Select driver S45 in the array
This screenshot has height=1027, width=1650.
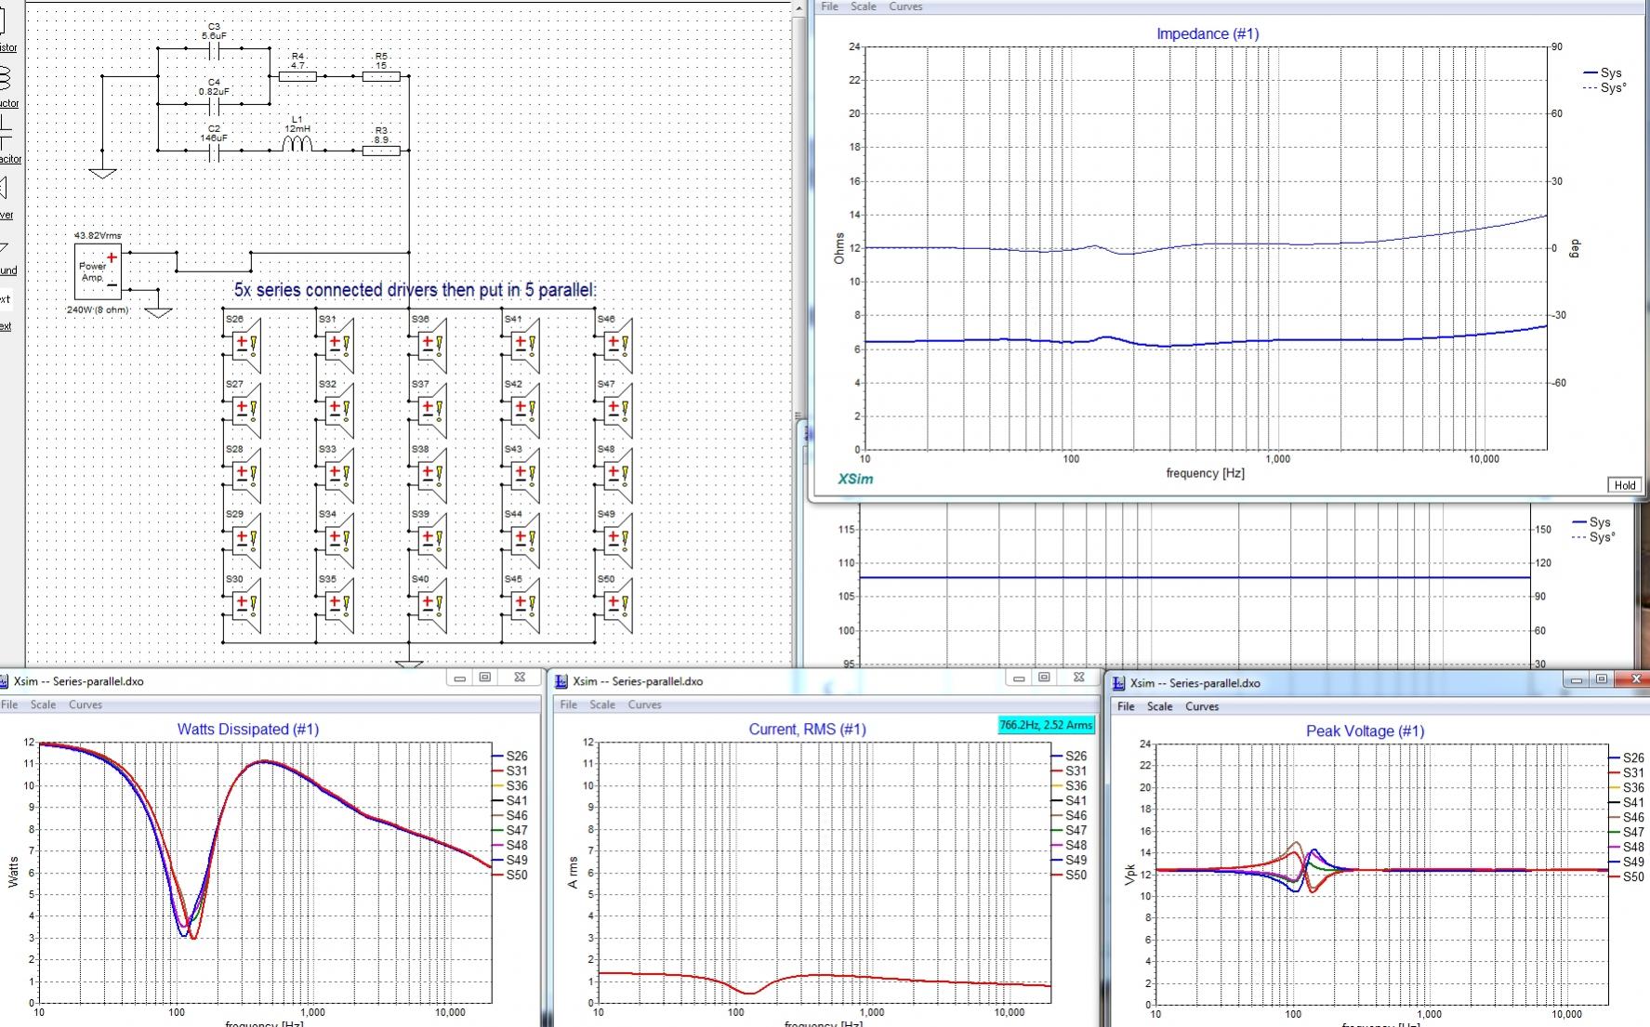point(525,604)
